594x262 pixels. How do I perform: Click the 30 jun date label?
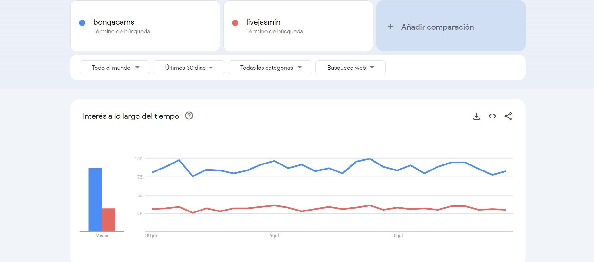pos(152,235)
